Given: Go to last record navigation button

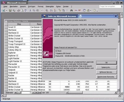Looking at the screenshot, I should [36, 93].
